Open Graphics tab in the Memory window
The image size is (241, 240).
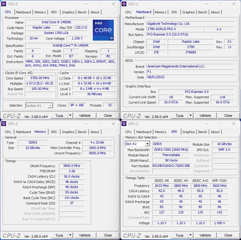click(x=68, y=132)
